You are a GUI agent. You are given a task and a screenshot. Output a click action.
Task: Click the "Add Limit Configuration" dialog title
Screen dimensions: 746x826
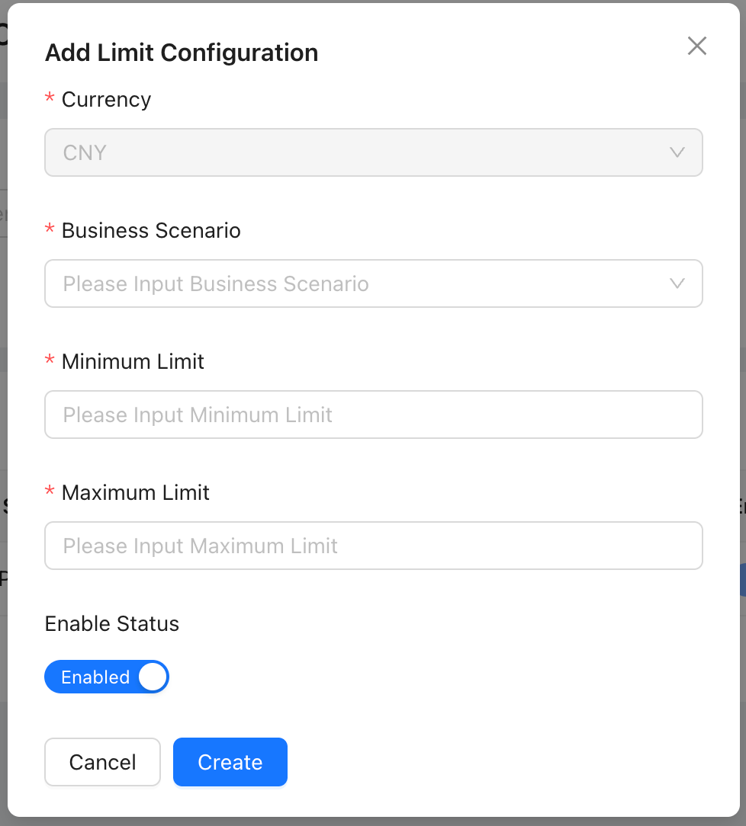[182, 53]
